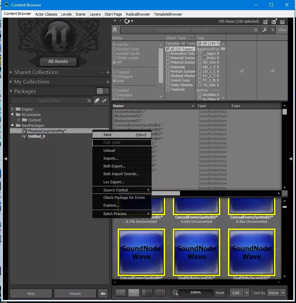
Task: Open the Sort by Name dropdown
Action: point(276,293)
